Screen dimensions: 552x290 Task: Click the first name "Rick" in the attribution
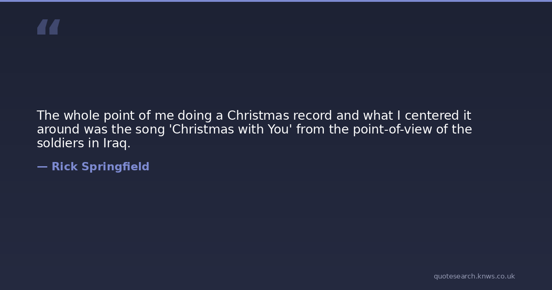pos(64,167)
